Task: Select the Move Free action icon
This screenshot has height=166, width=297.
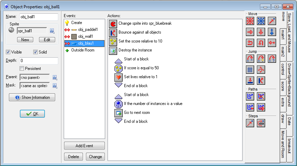Action: [x=261, y=21]
